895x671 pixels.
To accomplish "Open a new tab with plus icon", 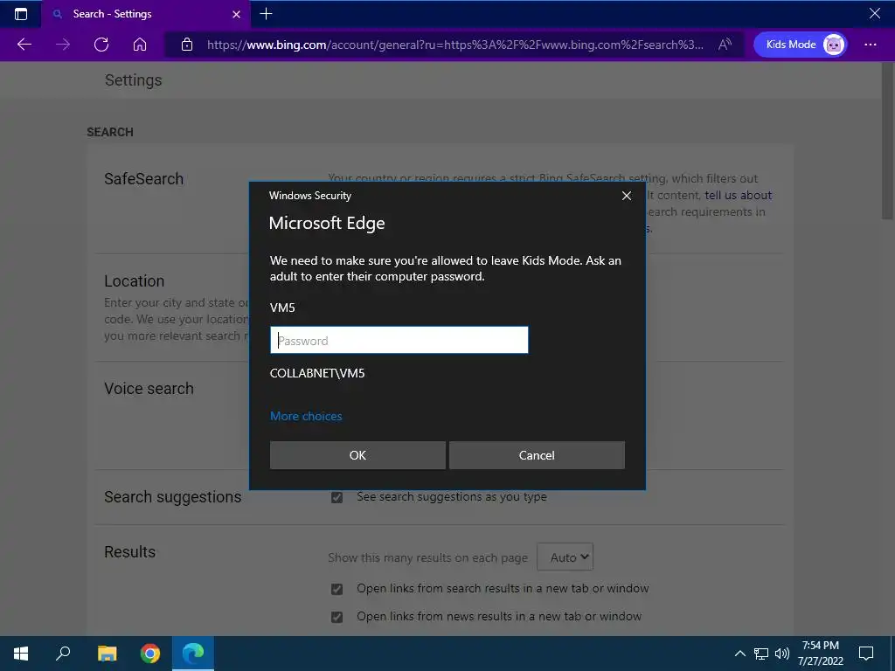I will click(x=266, y=14).
